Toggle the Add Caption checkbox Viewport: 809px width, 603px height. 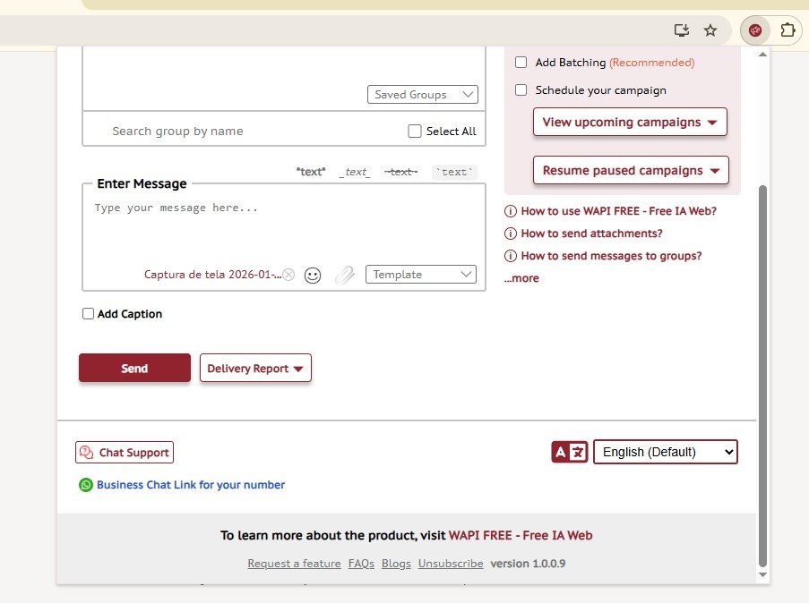click(x=88, y=314)
